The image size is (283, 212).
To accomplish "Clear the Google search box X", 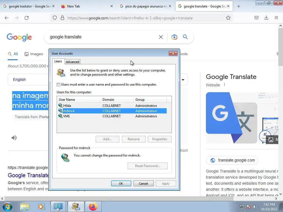I will click(x=161, y=37).
